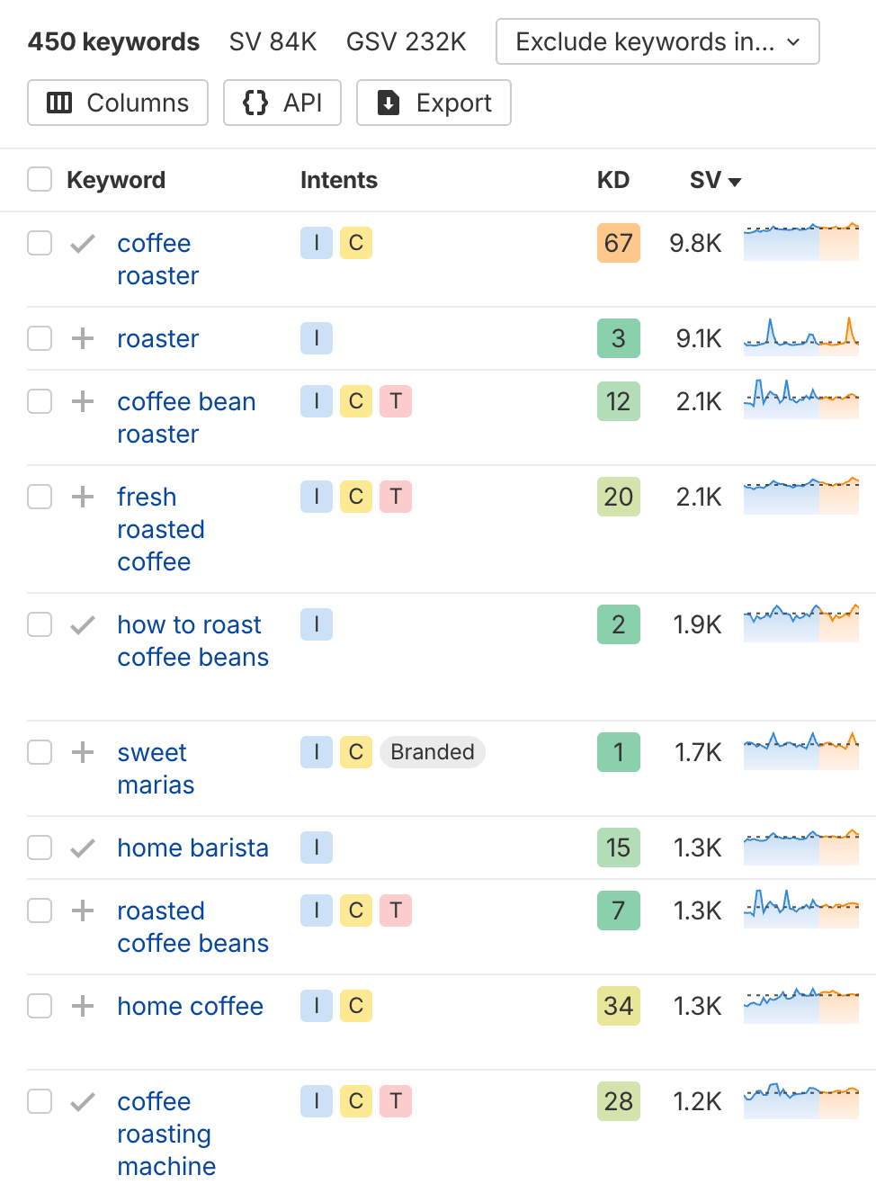The width and height of the screenshot is (876, 1193).
Task: Click the curly-braces API icon
Action: pyautogui.click(x=256, y=103)
